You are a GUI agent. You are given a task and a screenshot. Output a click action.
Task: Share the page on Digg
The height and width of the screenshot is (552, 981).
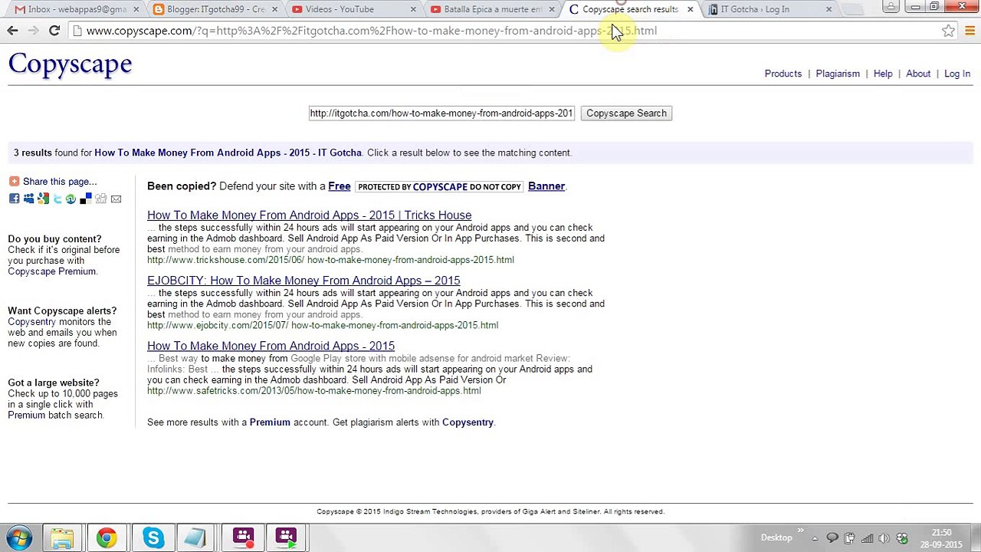[100, 199]
